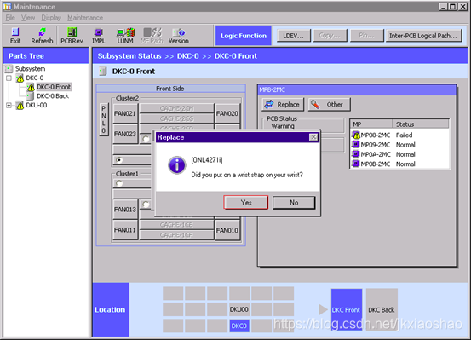Select the radio button under Cluster1 label
This screenshot has width=471, height=340.
pyautogui.click(x=119, y=183)
